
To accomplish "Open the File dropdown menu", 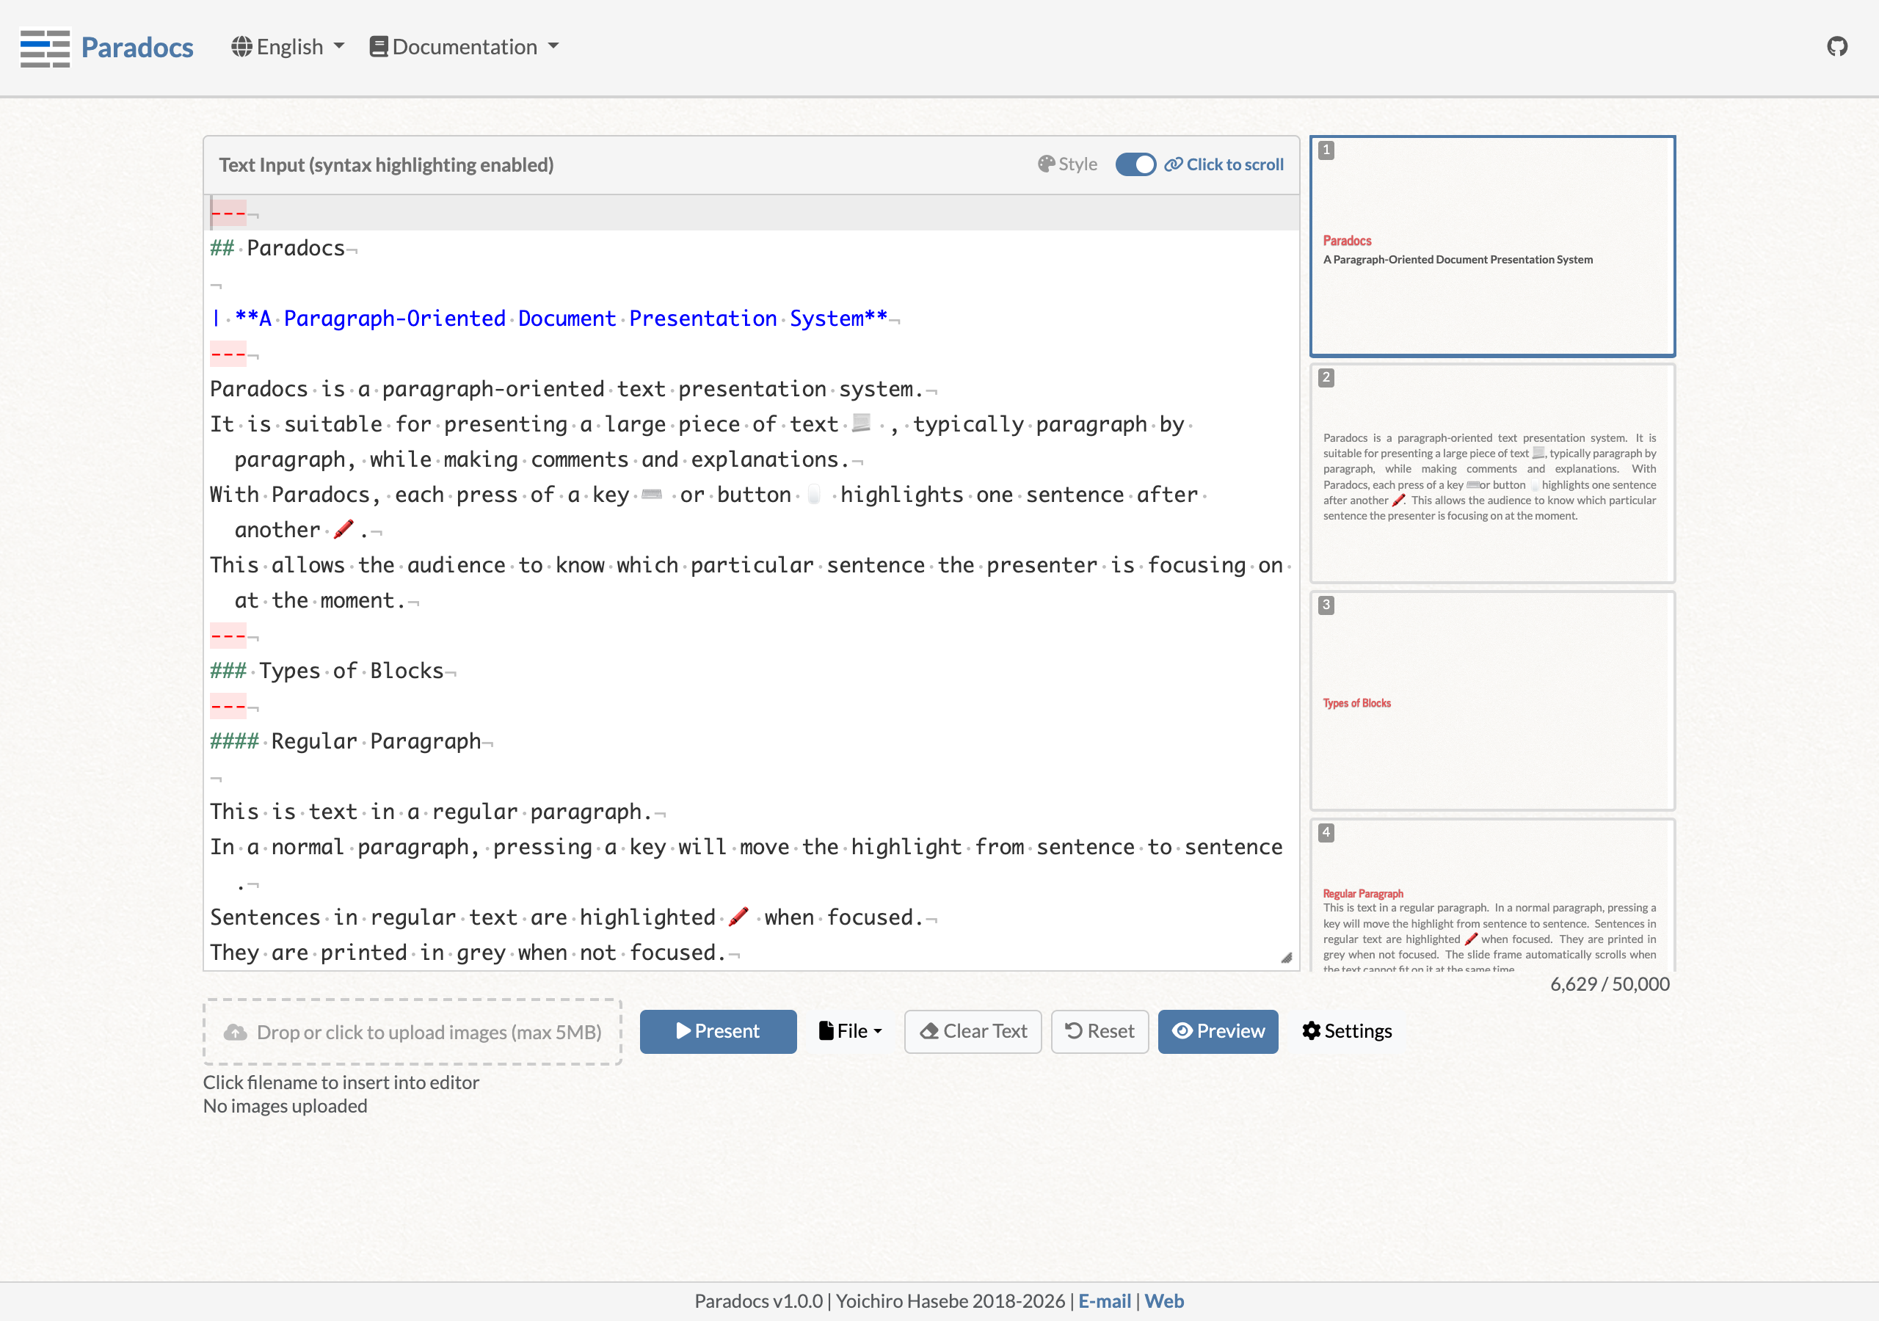I will 850,1030.
